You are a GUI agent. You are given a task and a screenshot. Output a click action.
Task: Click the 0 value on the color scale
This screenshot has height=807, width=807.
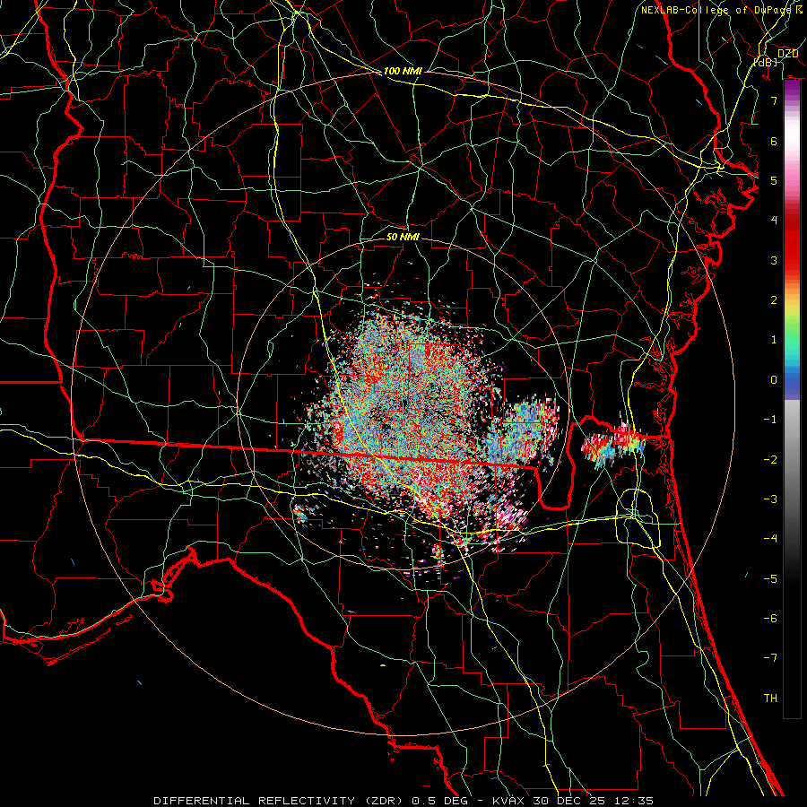(774, 380)
